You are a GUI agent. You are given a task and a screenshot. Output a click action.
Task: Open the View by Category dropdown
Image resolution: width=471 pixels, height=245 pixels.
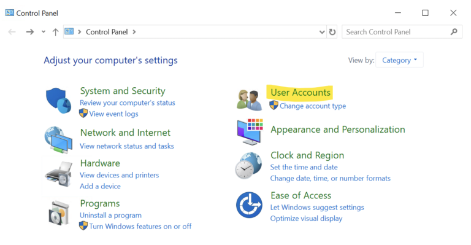(399, 60)
